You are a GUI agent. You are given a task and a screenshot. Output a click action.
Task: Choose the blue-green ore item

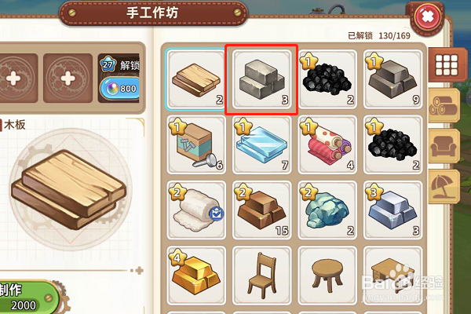tap(327, 210)
